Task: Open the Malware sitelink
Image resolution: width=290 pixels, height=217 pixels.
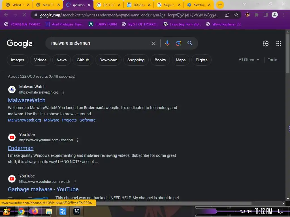Action: coord(52,120)
